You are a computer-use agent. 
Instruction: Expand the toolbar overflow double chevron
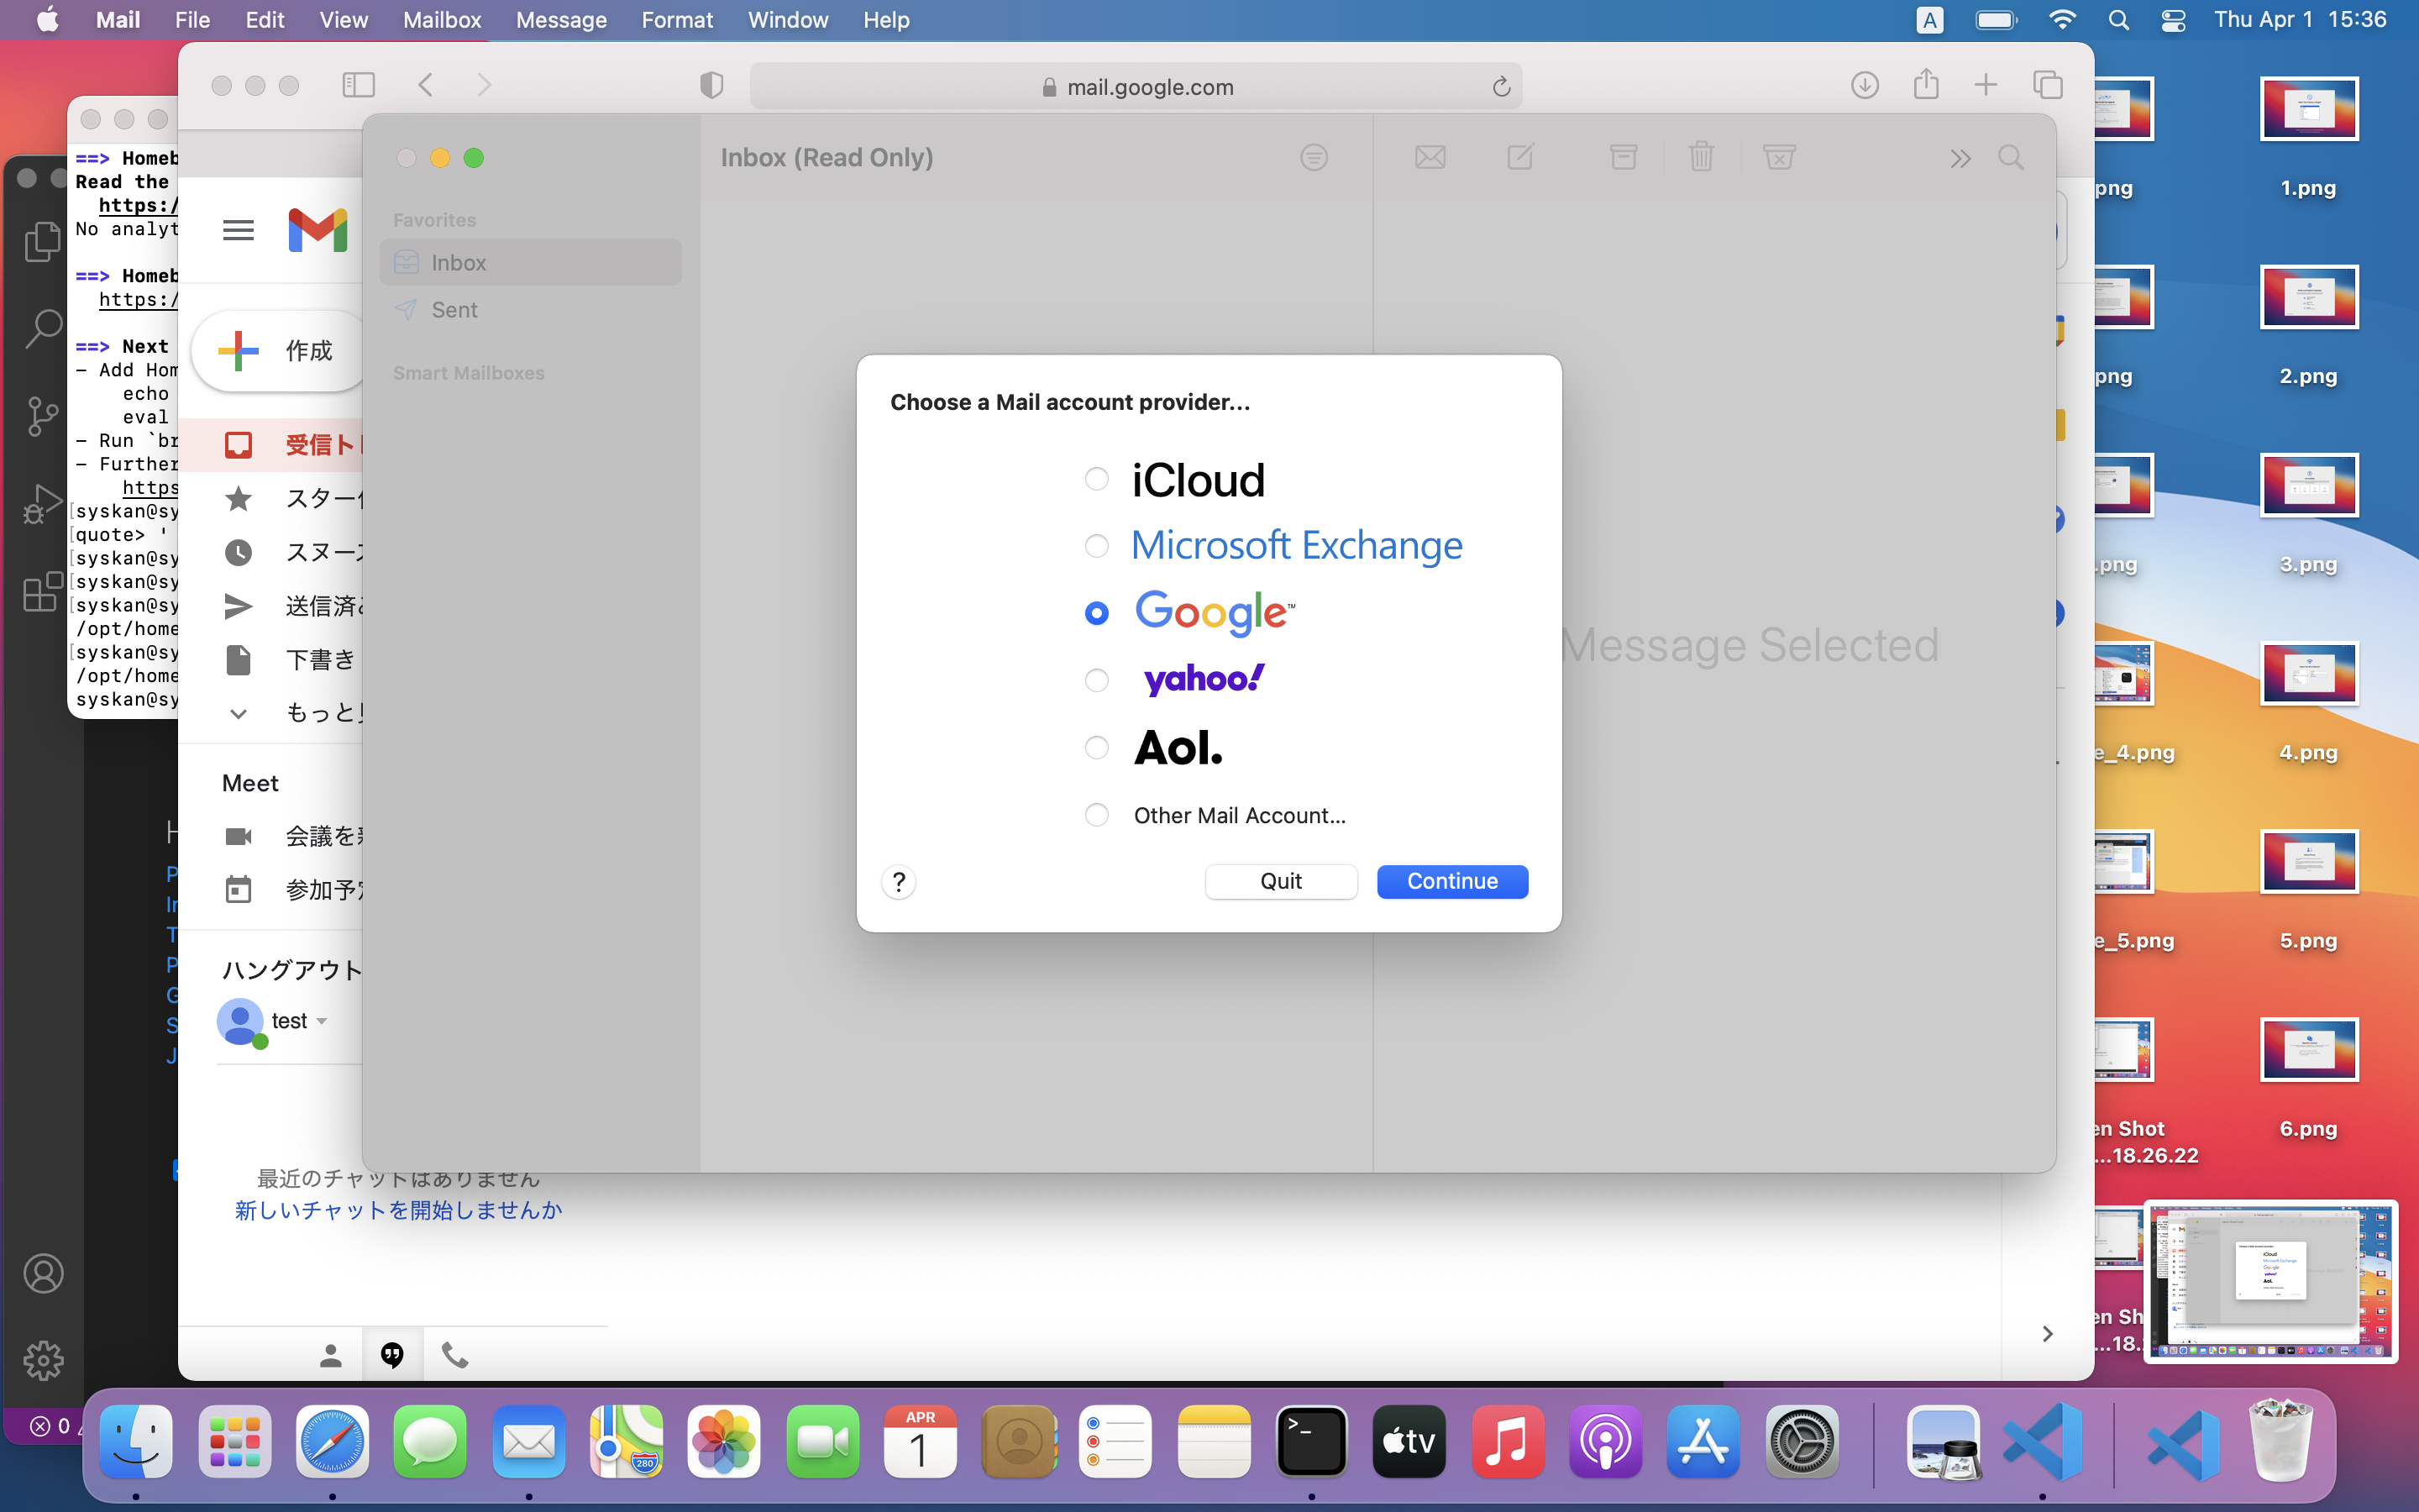[1960, 158]
